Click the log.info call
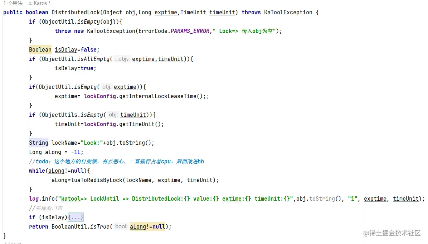The image size is (428, 244). click(x=42, y=198)
